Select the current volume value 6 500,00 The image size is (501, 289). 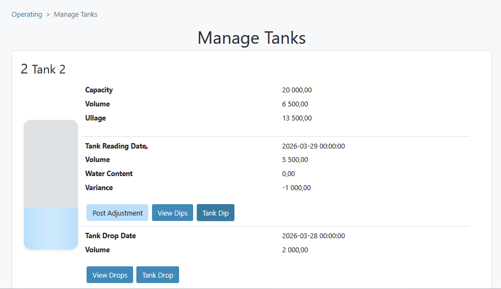pyautogui.click(x=295, y=104)
